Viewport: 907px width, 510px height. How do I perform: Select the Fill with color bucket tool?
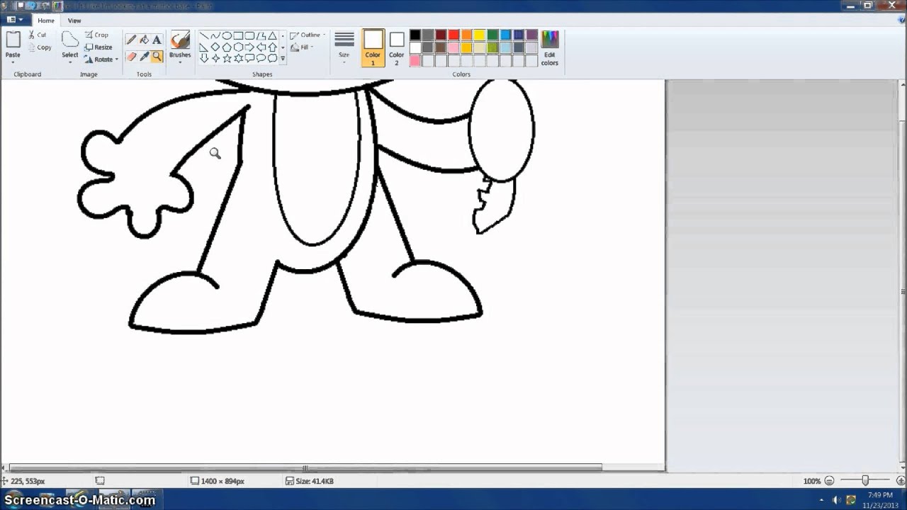coord(144,40)
